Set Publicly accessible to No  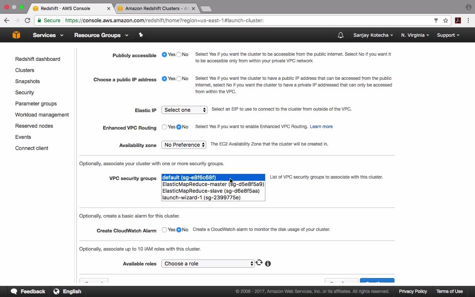click(179, 55)
